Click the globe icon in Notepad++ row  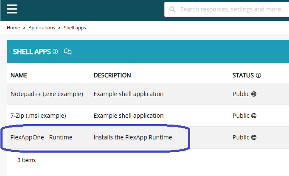(x=254, y=94)
